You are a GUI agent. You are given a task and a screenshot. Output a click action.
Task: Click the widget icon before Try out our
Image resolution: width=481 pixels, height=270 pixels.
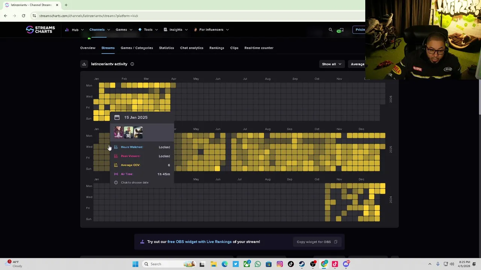(142, 242)
